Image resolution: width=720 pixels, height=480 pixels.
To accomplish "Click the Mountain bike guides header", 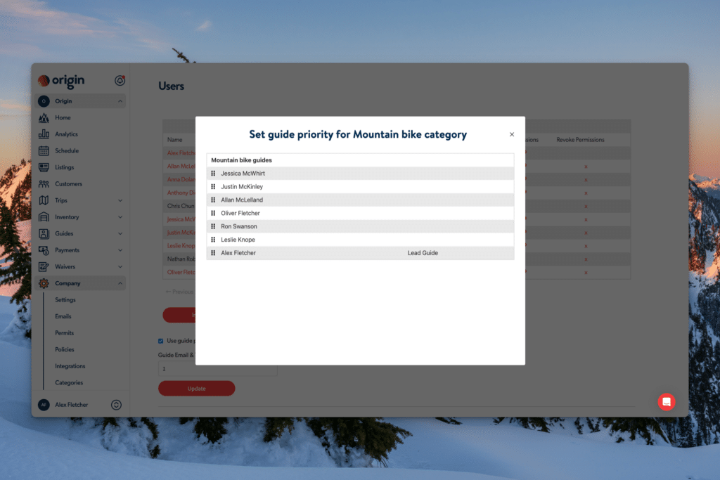I will (x=242, y=160).
